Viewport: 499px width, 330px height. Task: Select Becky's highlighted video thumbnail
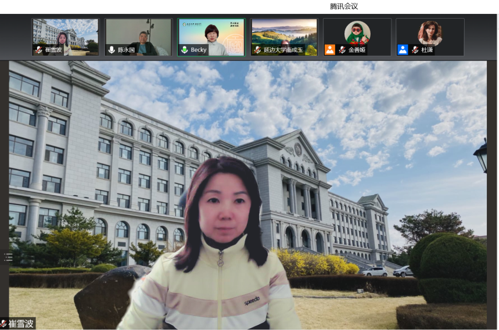click(211, 34)
